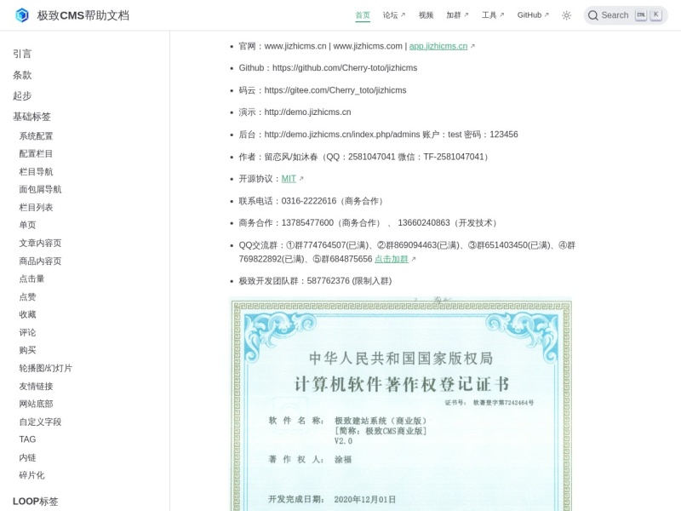The width and height of the screenshot is (681, 511).
Task: Open the 论坛 external link
Action: coord(394,15)
